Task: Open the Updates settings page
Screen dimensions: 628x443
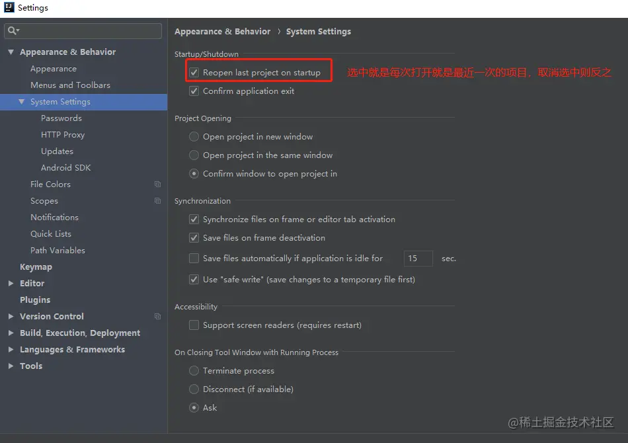Action: coord(57,151)
